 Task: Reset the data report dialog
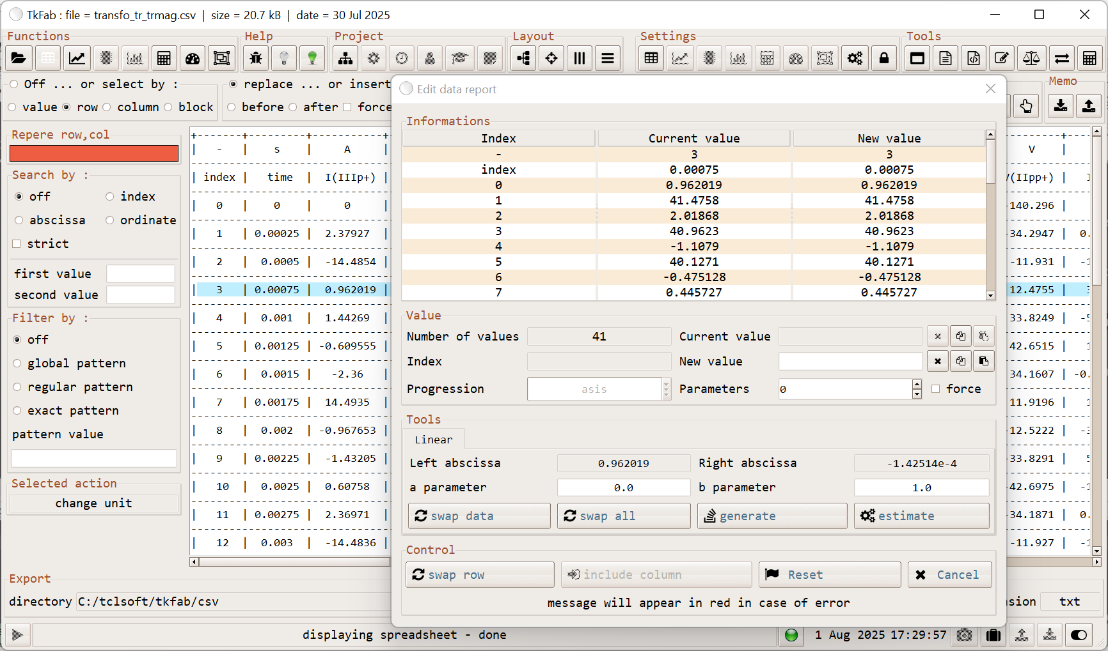(829, 574)
